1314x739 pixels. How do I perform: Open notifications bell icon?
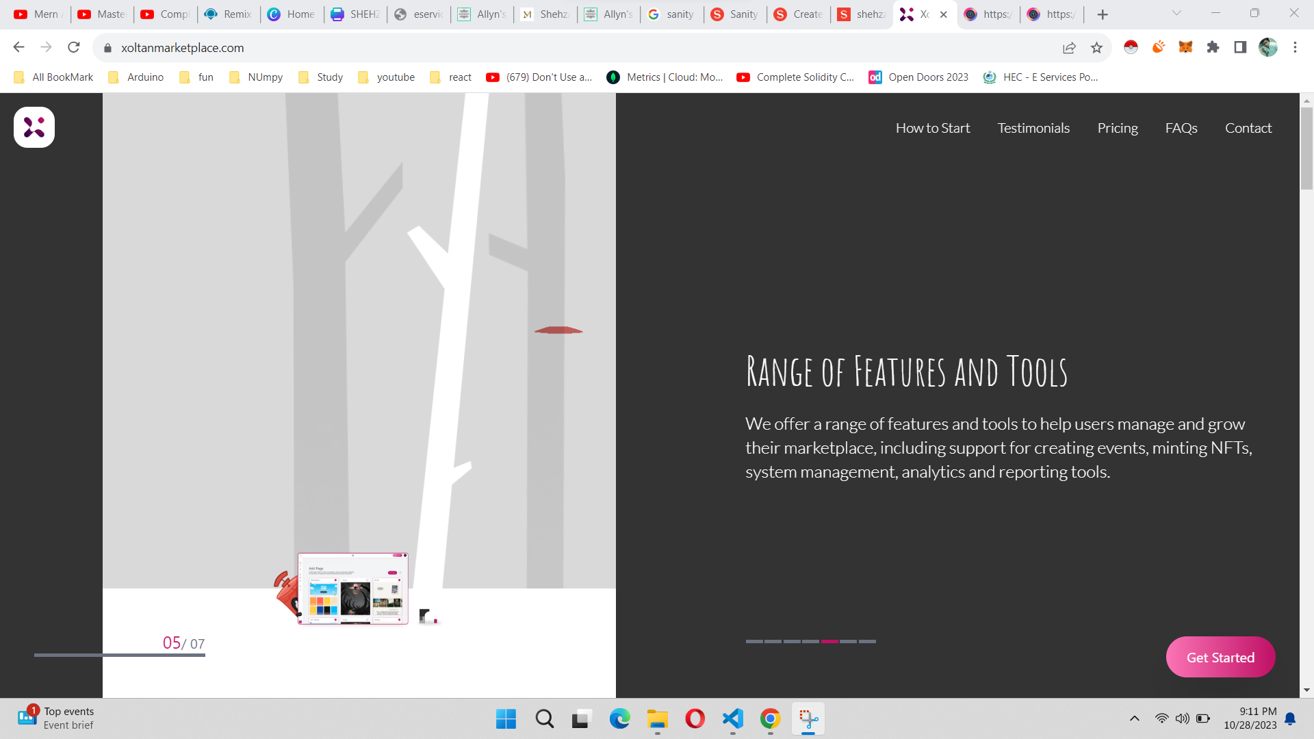tap(1290, 718)
